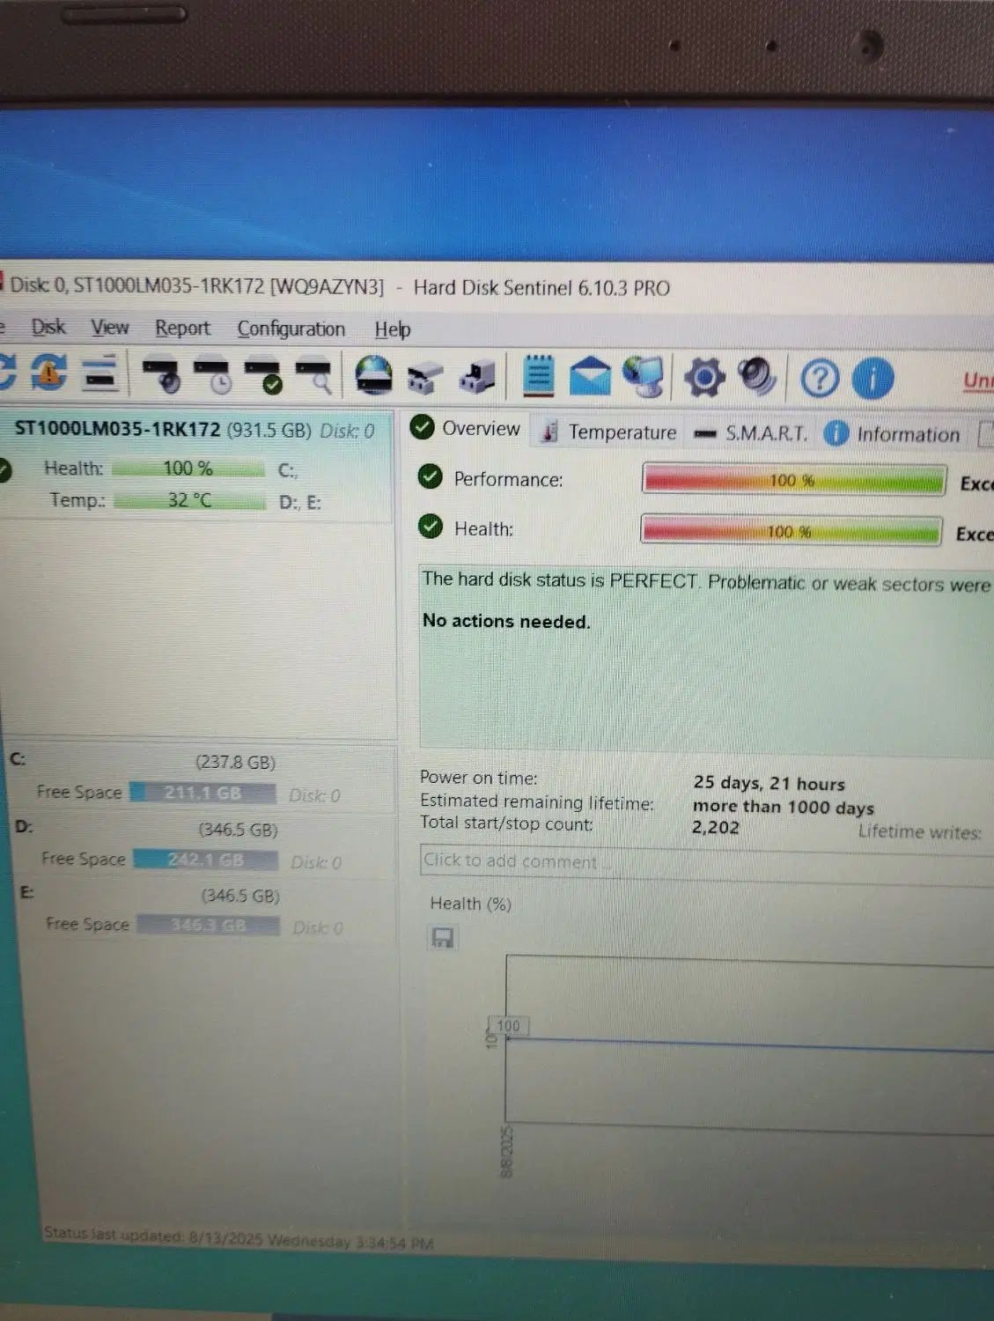
Task: Click the Health (%) graph label
Action: click(470, 904)
